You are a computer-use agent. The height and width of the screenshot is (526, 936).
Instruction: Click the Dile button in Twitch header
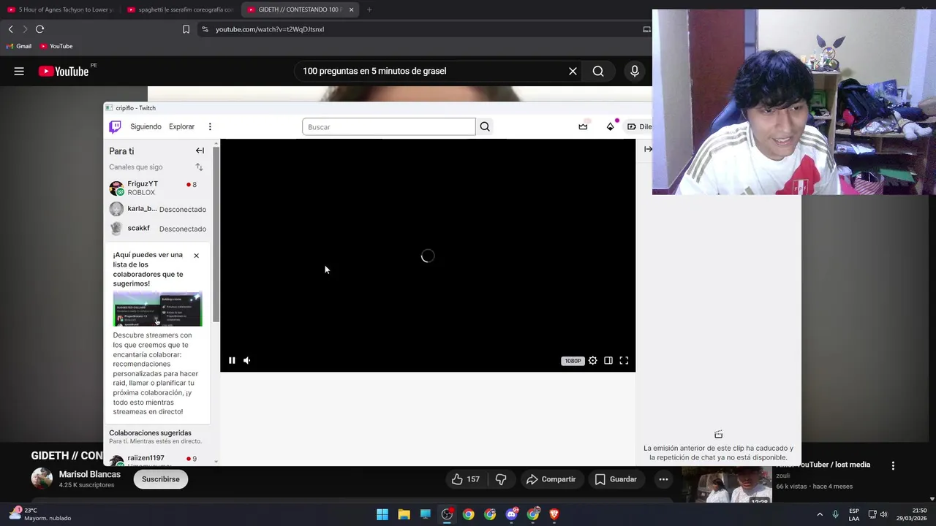tap(638, 126)
